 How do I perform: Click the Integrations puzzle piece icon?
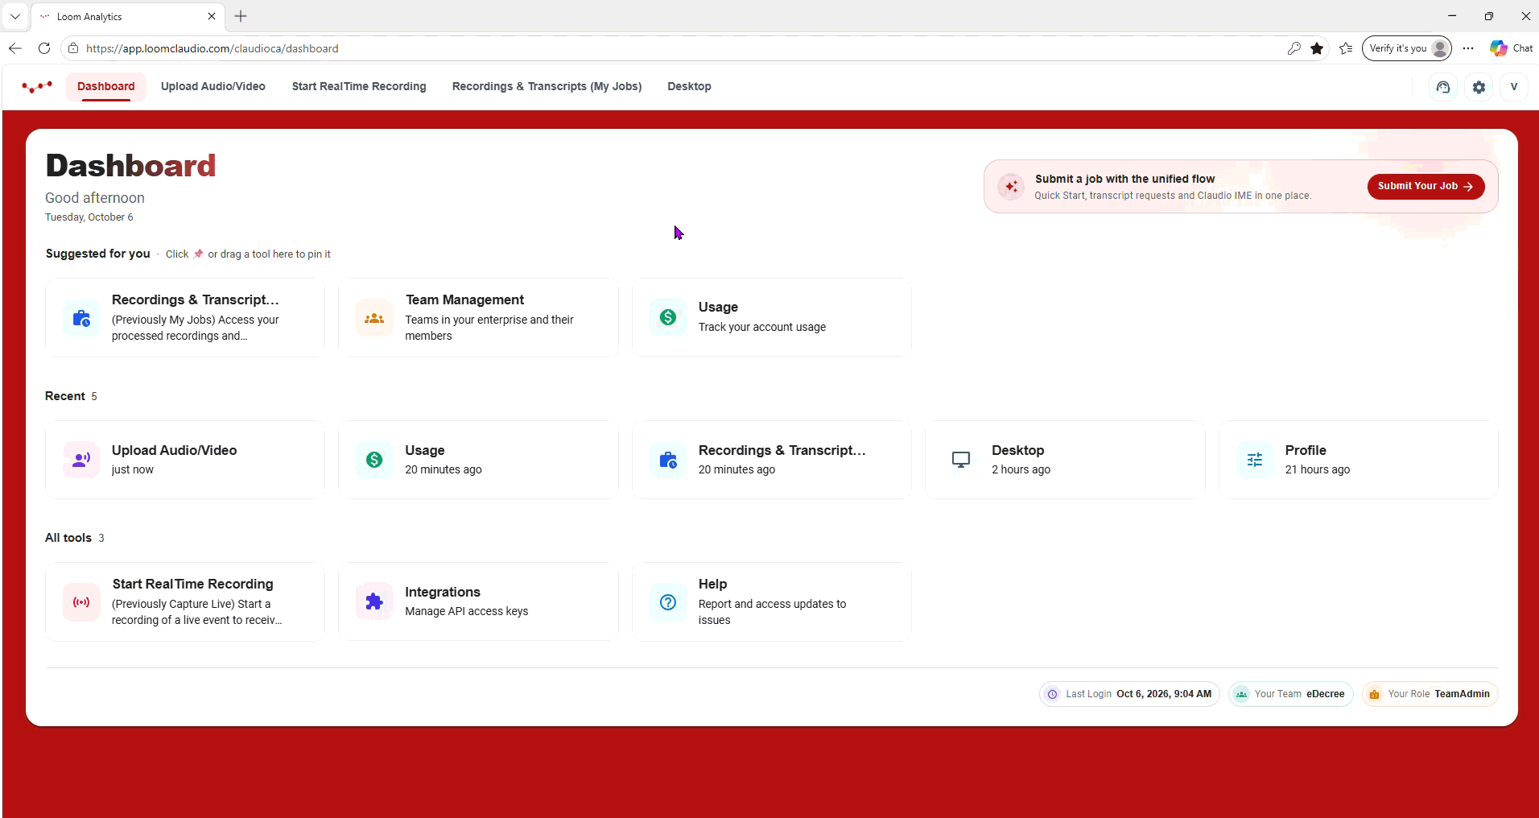tap(374, 601)
